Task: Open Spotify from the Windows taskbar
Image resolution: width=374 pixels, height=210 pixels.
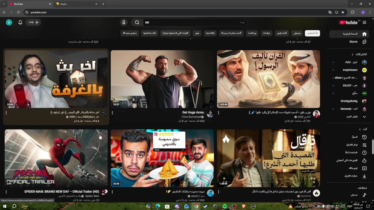Action: pyautogui.click(x=224, y=206)
